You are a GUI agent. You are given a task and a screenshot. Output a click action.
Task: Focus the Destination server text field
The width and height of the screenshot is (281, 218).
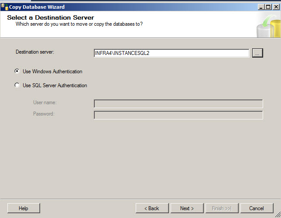[x=171, y=53]
